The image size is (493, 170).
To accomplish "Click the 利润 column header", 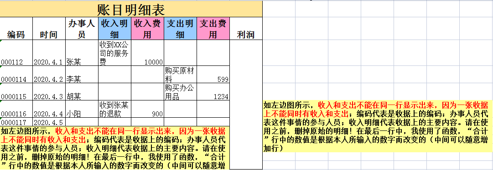I will pos(246,29).
